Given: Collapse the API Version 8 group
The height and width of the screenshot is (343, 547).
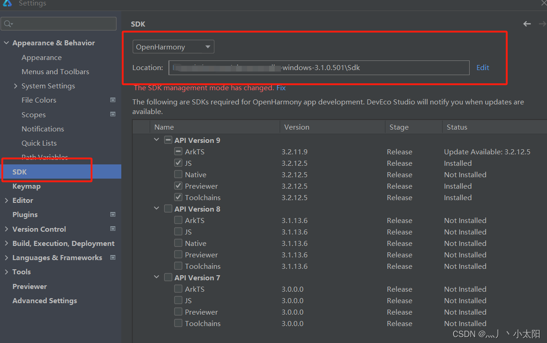Looking at the screenshot, I should coord(157,208).
